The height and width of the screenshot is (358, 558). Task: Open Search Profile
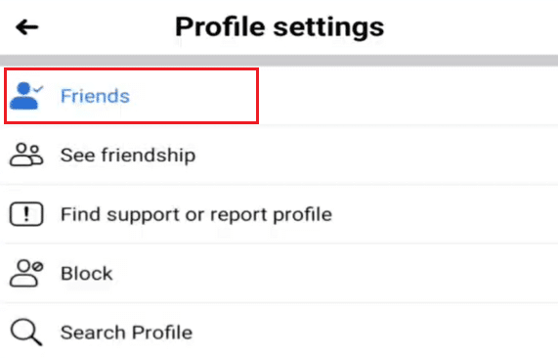(x=126, y=333)
